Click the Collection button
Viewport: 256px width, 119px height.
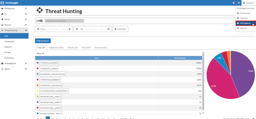(120, 29)
